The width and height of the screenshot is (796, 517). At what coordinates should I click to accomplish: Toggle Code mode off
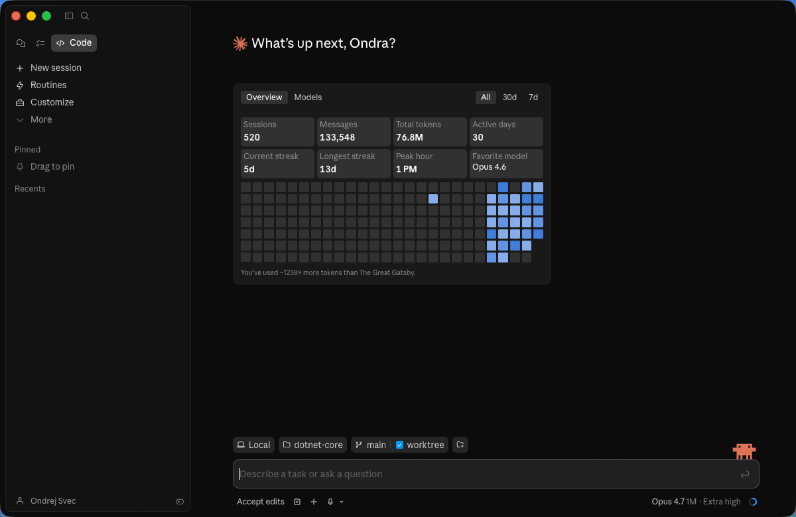74,42
